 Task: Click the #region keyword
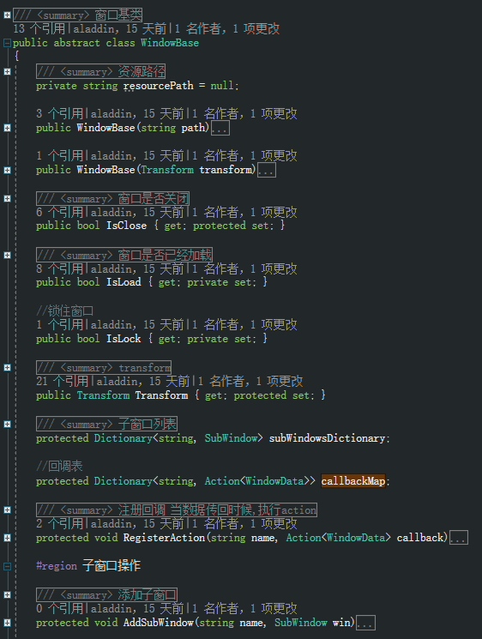pos(57,566)
